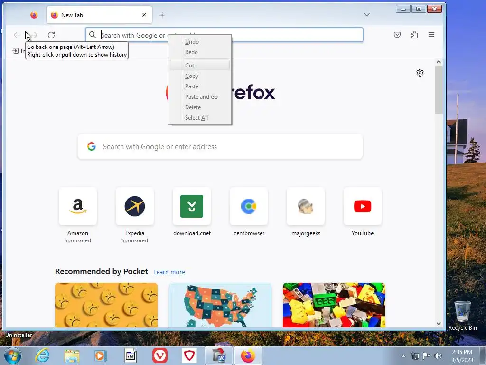Select the New Tab tab
Viewport: 486px width, 365px height.
99,15
